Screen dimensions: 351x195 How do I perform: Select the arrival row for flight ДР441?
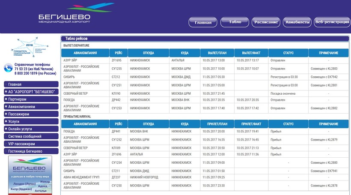(205, 132)
